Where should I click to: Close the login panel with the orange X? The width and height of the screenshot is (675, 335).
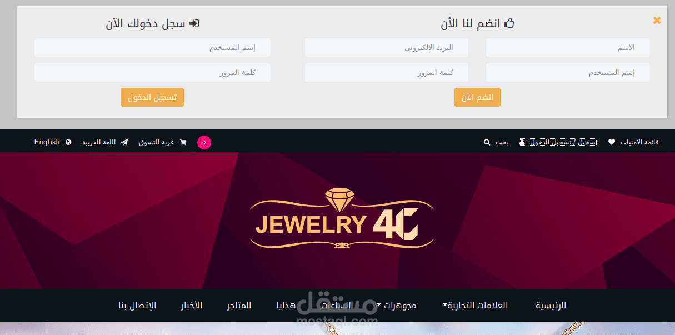pyautogui.click(x=657, y=20)
